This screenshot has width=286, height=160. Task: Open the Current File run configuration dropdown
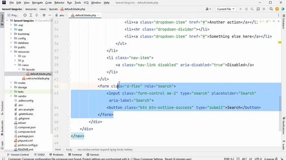tap(226, 9)
